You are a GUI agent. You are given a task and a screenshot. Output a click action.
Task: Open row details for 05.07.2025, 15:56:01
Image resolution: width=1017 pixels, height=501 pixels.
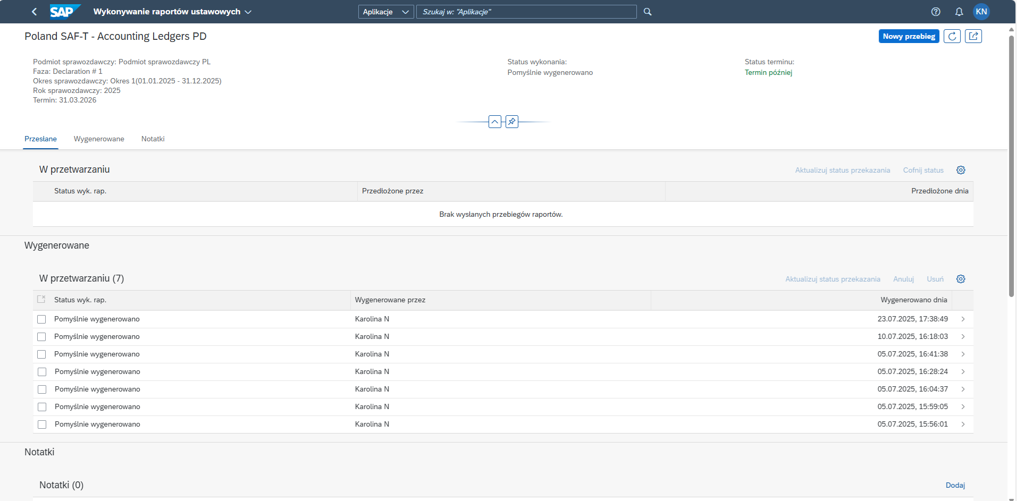point(963,424)
